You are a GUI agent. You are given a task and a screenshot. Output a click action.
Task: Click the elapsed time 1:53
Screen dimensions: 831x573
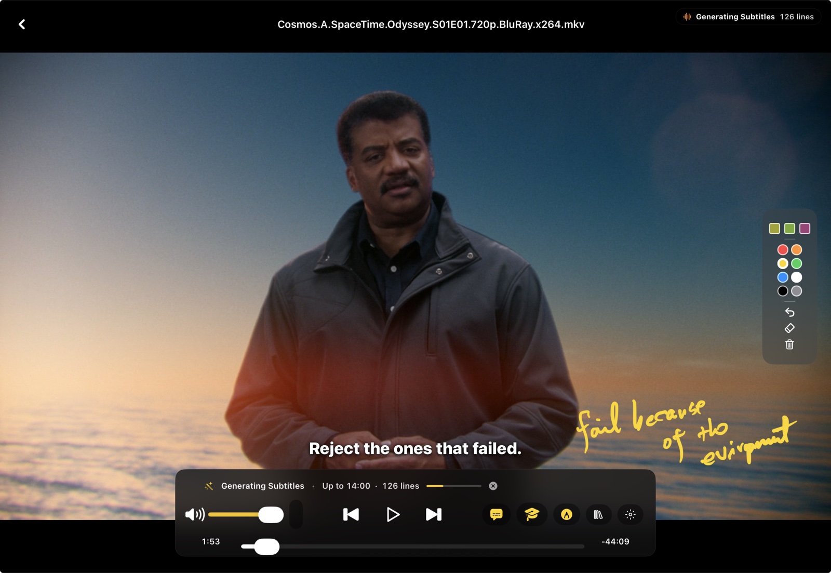211,542
